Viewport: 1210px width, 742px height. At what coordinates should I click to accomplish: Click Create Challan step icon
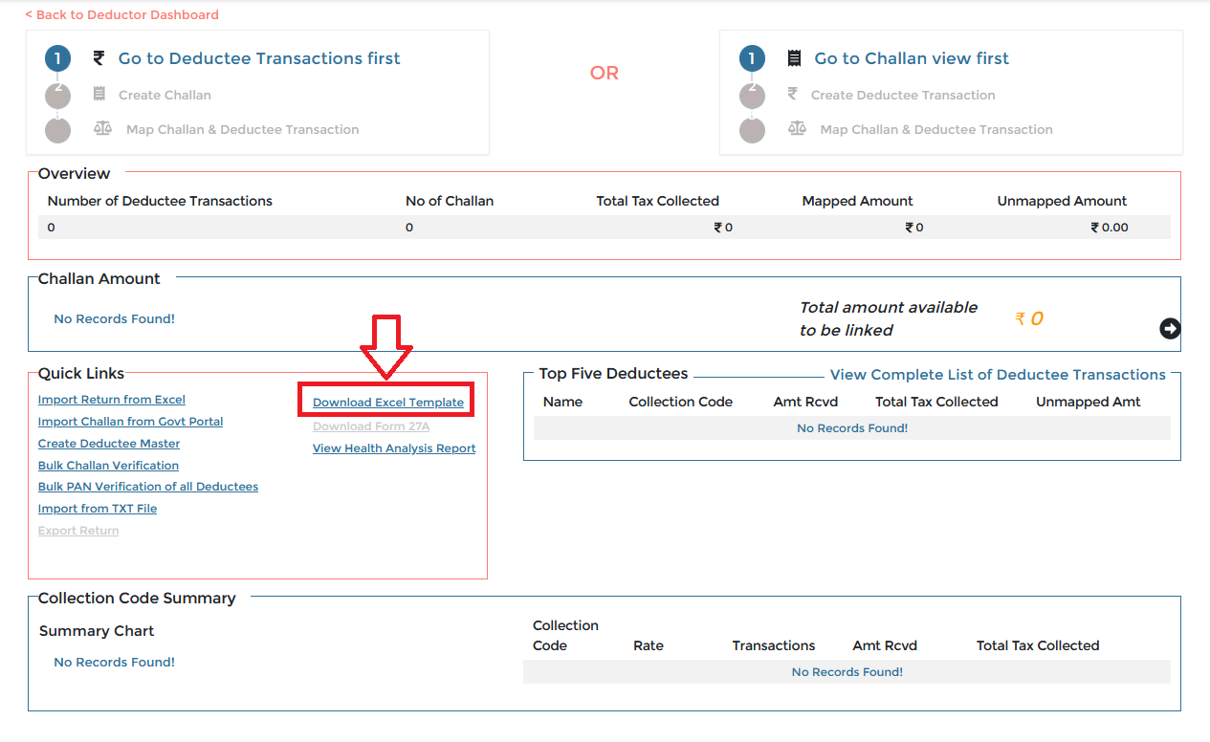point(99,94)
